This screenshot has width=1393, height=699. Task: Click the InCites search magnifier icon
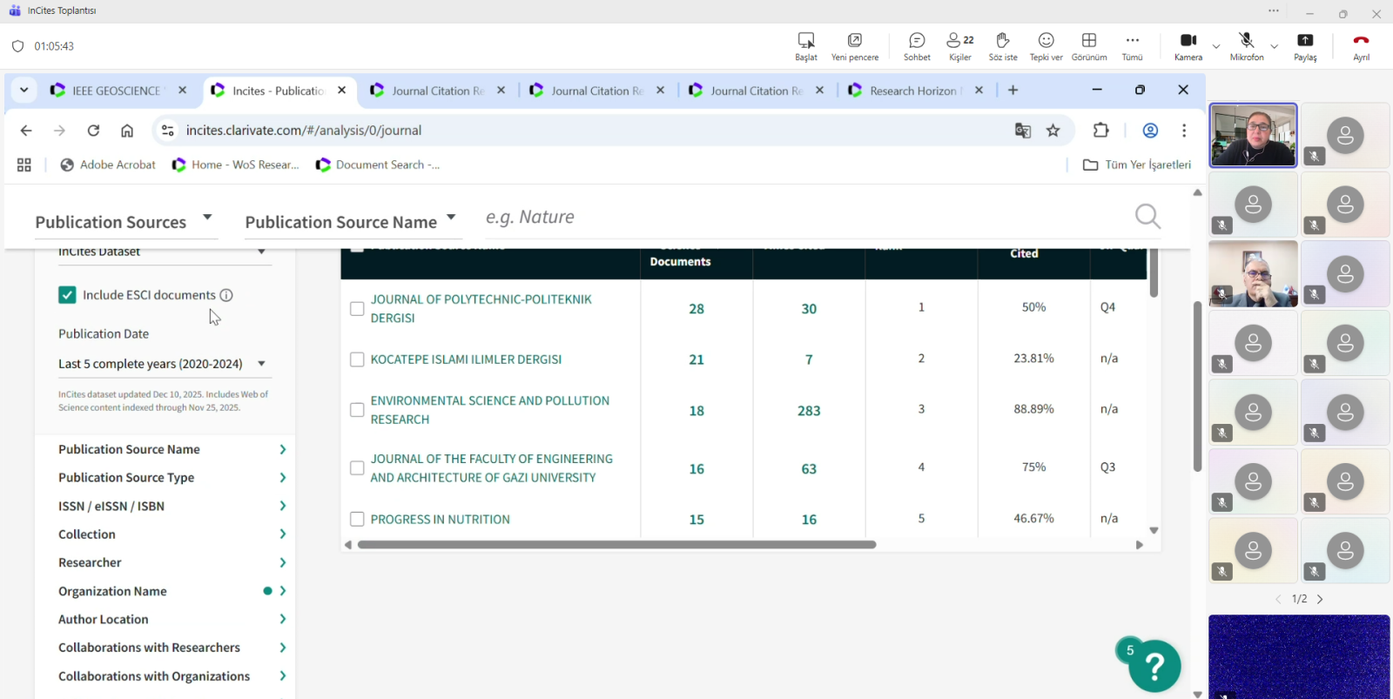pyautogui.click(x=1147, y=216)
